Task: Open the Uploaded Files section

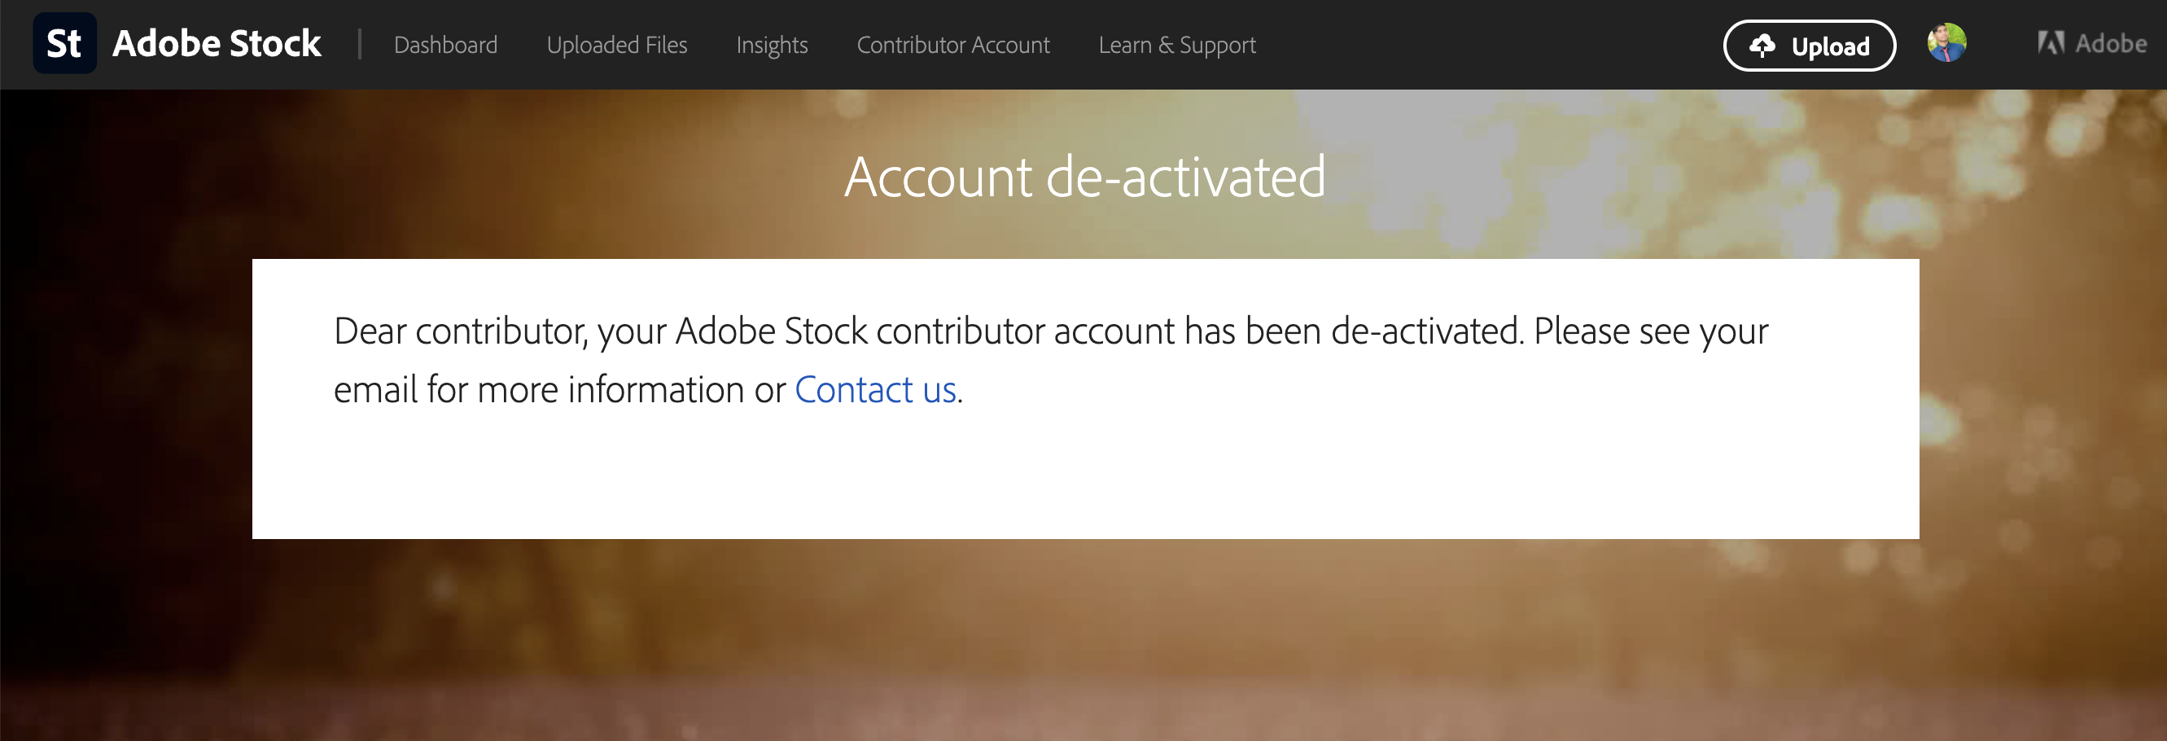Action: (x=618, y=45)
